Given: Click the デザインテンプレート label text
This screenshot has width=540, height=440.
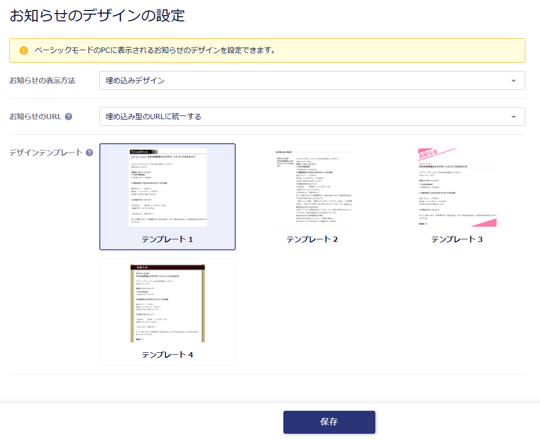Looking at the screenshot, I should (x=46, y=153).
